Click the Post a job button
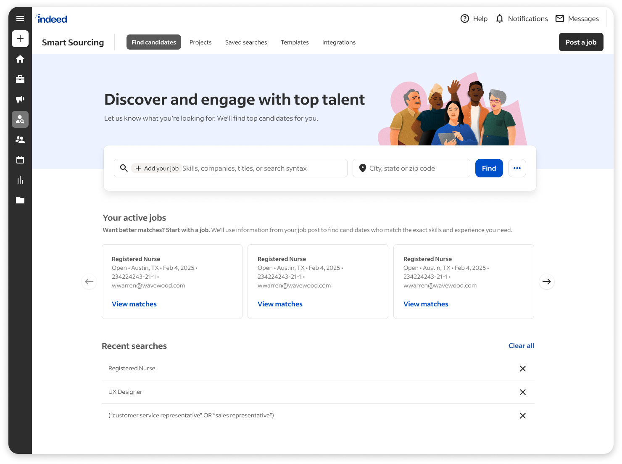The image size is (622, 464). click(581, 42)
